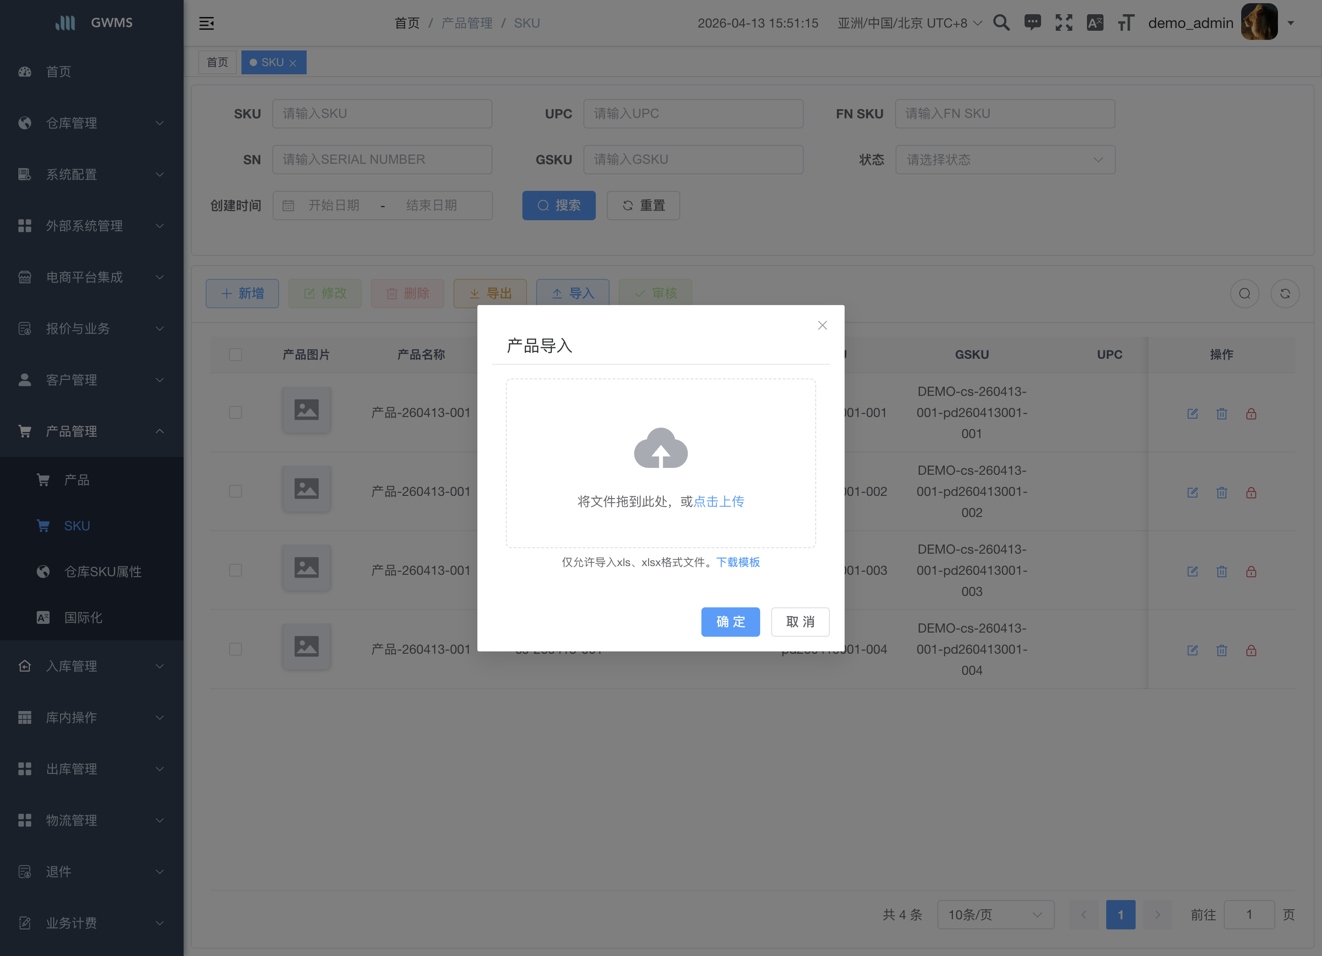Toggle fullscreen mode icon
The width and height of the screenshot is (1322, 956).
tap(1064, 23)
